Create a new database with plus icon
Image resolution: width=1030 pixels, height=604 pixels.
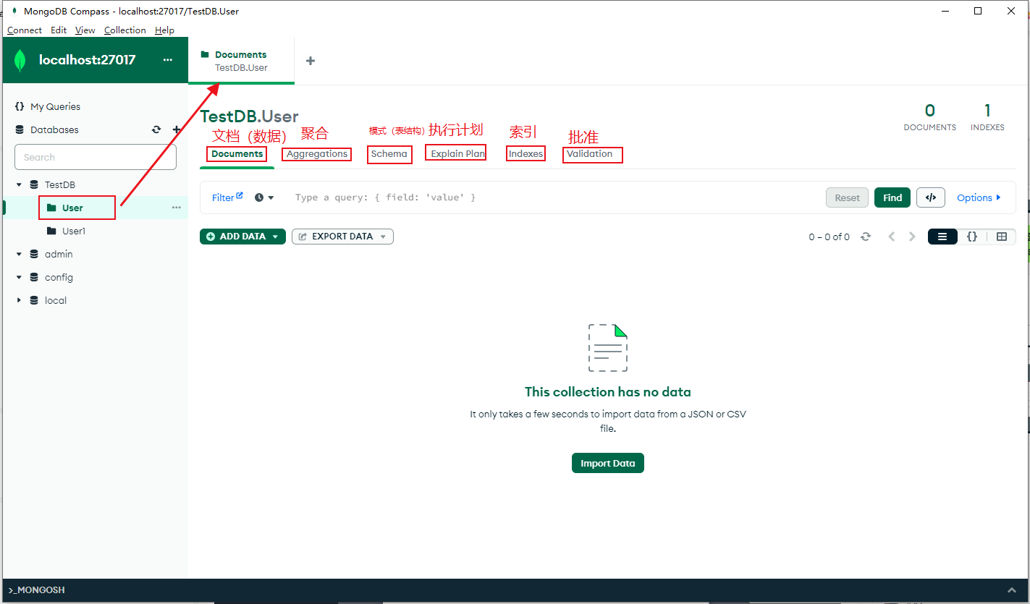177,130
